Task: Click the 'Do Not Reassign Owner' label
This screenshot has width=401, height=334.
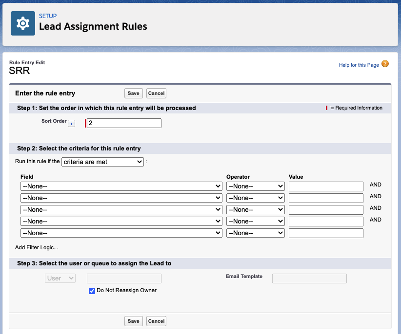Action: click(x=126, y=290)
